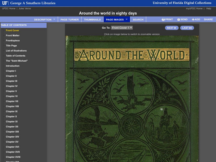Image resolution: width=216 pixels, height=162 pixels.
Task: Open the Go To page dropdown
Action: pyautogui.click(x=122, y=28)
